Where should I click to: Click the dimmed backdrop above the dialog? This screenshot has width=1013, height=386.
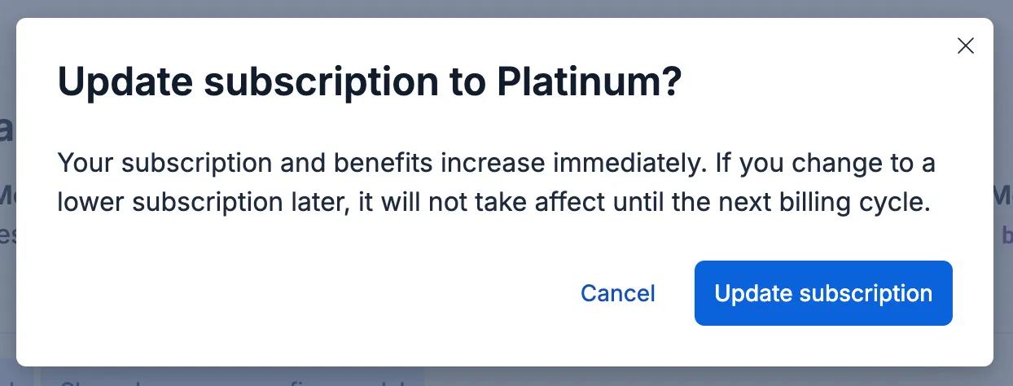pyautogui.click(x=505, y=8)
